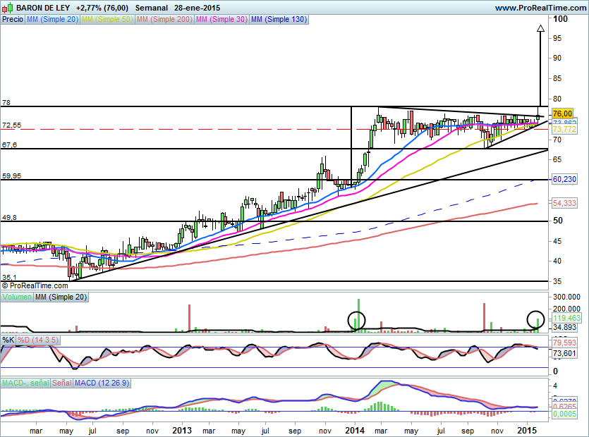Image resolution: width=589 pixels, height=437 pixels.
Task: Click the 76,00 current price tag
Action: tap(561, 113)
